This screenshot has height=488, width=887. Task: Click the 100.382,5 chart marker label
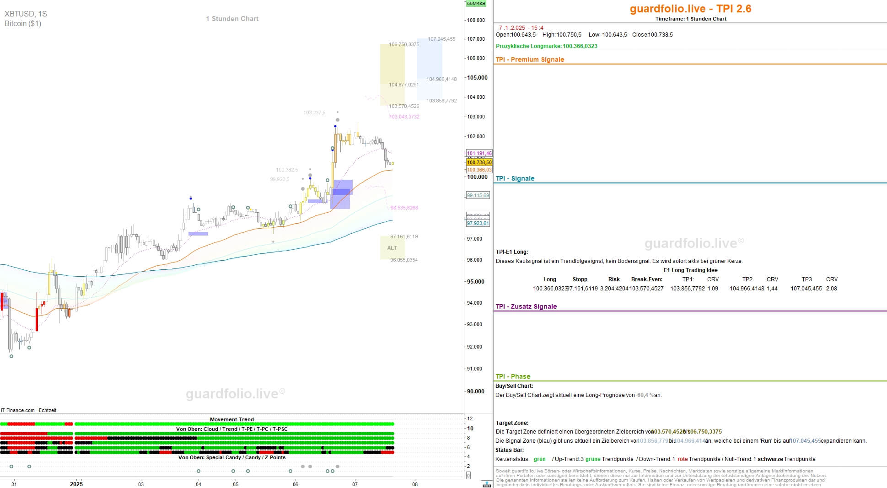point(287,170)
